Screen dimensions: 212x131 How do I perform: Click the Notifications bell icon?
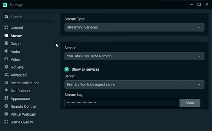click(6, 91)
